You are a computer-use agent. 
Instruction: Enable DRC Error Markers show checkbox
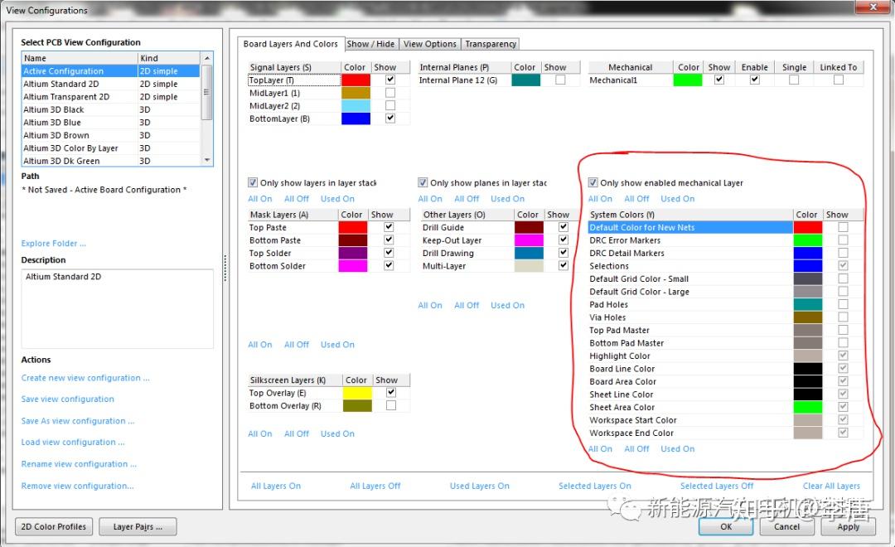coord(843,240)
